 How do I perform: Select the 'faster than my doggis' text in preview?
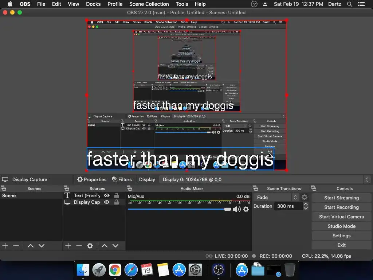[180, 159]
